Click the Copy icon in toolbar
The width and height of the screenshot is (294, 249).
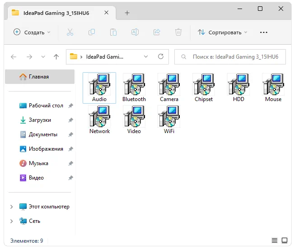92,32
